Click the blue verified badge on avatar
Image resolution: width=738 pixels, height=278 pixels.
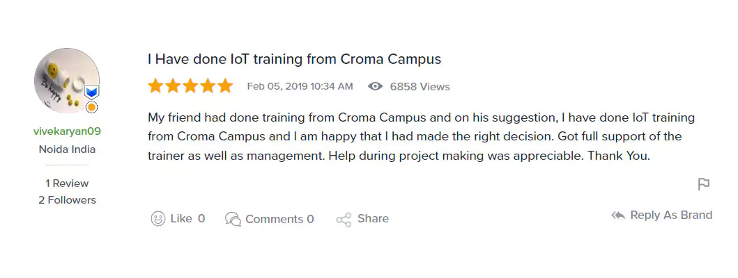(x=91, y=92)
